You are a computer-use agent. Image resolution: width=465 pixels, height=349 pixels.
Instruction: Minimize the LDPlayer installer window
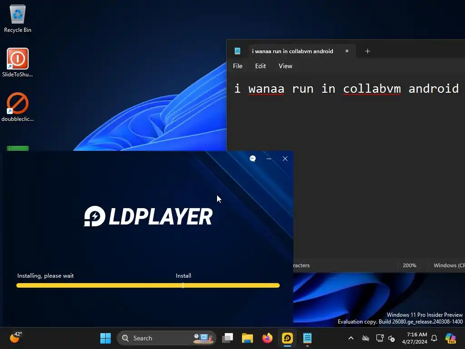click(x=269, y=159)
